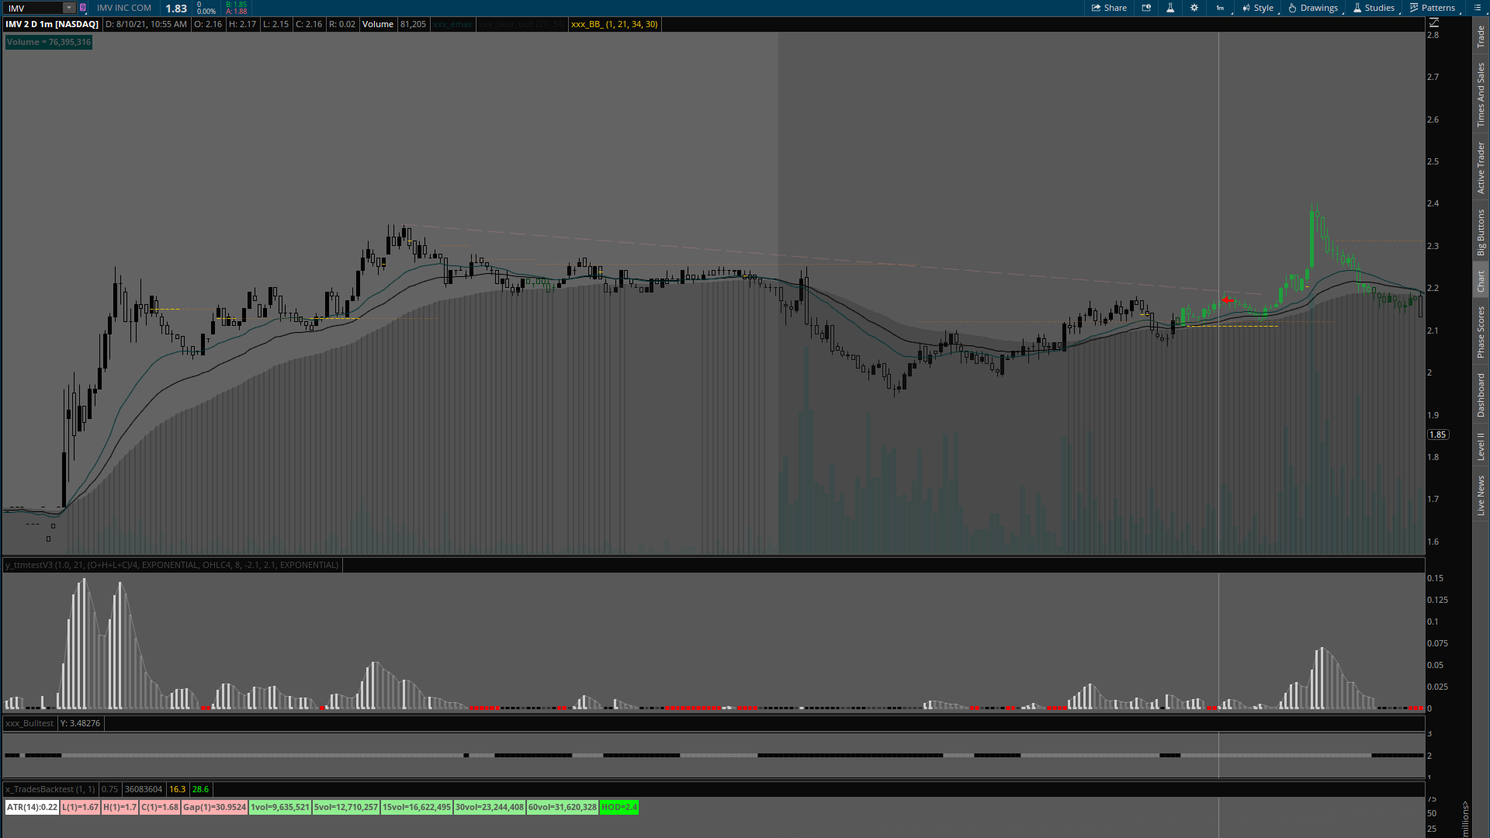Click the list menu icon top right
Image resolution: width=1490 pixels, height=838 pixels.
(1478, 8)
